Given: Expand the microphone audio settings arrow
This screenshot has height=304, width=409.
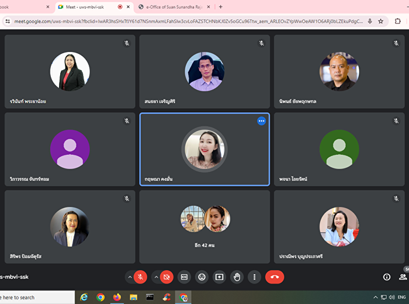Looking at the screenshot, I should coord(129,277).
